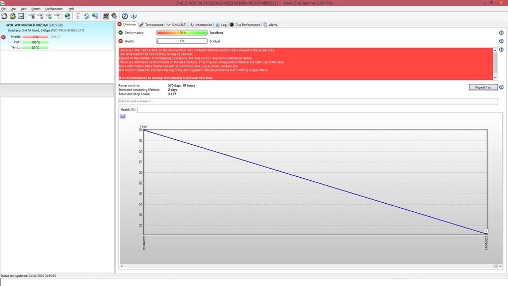The height and width of the screenshot is (286, 508).
Task: Click the 2 data point label on chart
Action: click(x=486, y=231)
